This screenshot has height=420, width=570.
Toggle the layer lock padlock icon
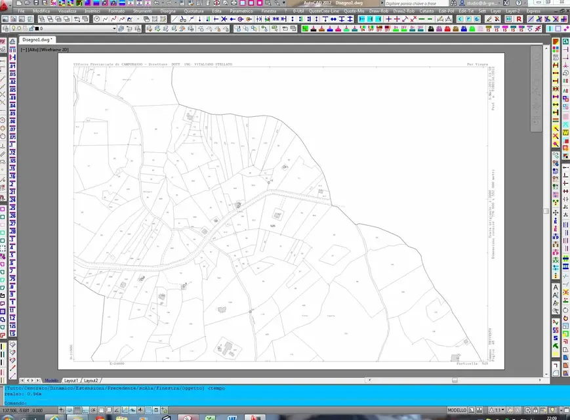[x=31, y=28]
